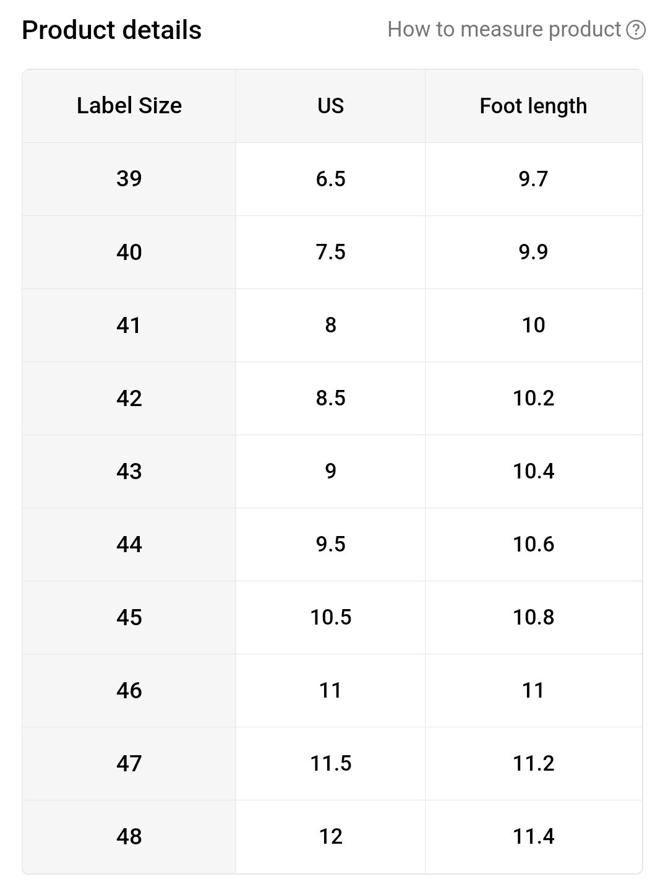Image resolution: width=668 pixels, height=879 pixels.
Task: Click the US size 10.5 cell
Action: (x=330, y=617)
